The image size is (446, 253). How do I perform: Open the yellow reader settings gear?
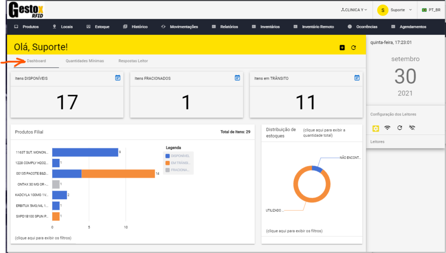point(375,128)
